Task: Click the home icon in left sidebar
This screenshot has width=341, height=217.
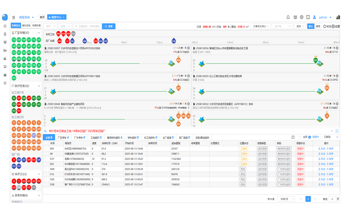Action: (x=5, y=26)
